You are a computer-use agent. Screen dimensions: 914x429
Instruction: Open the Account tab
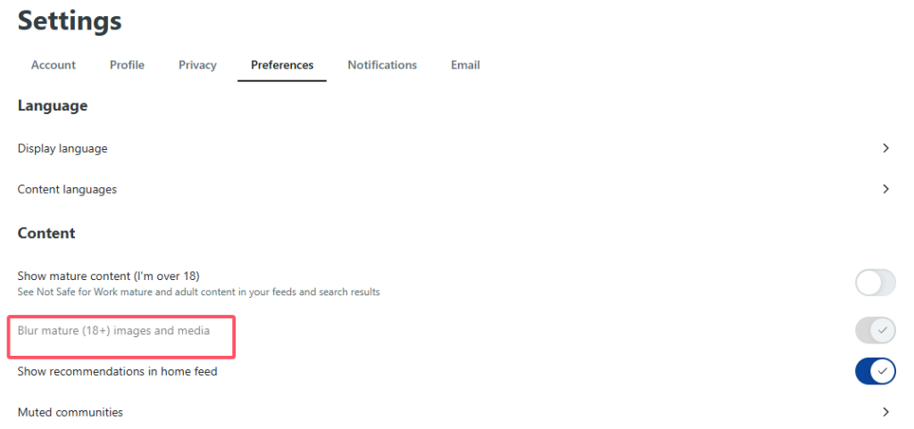pyautogui.click(x=53, y=65)
